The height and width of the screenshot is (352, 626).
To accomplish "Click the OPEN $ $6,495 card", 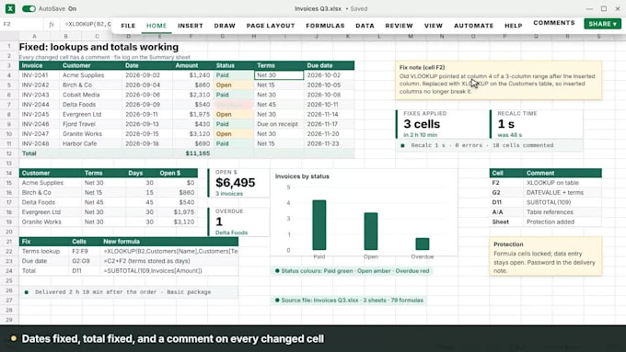I will pos(238,183).
